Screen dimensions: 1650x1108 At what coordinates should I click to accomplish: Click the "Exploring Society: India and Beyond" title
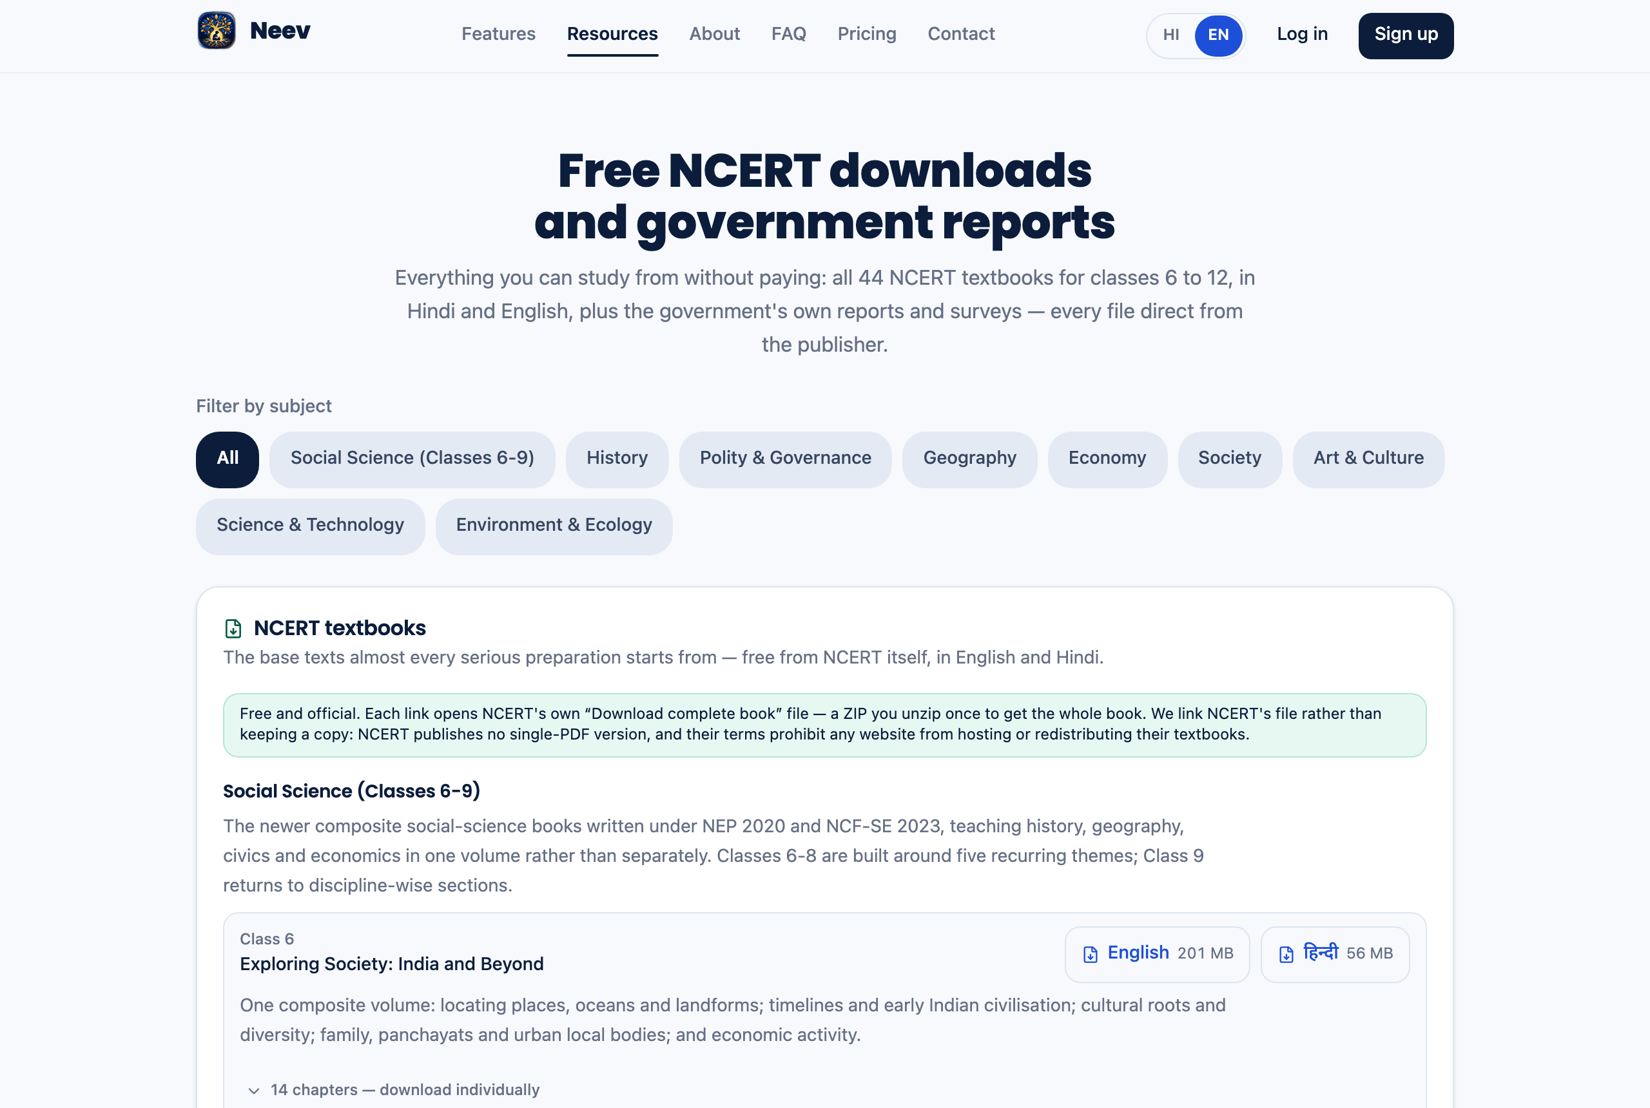(x=392, y=964)
